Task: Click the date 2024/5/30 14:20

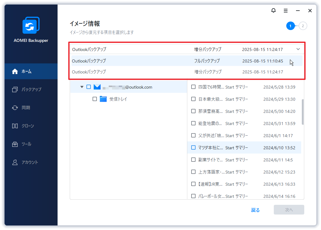Action: (279, 111)
